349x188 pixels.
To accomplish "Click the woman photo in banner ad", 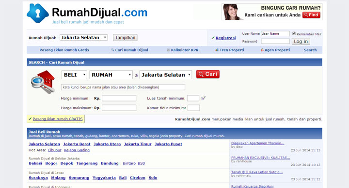I will point(232,12).
